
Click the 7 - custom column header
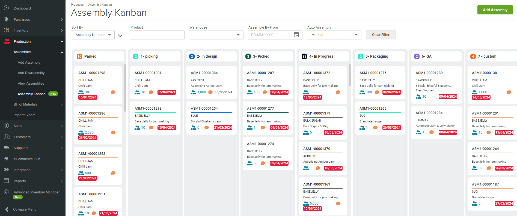(492, 56)
